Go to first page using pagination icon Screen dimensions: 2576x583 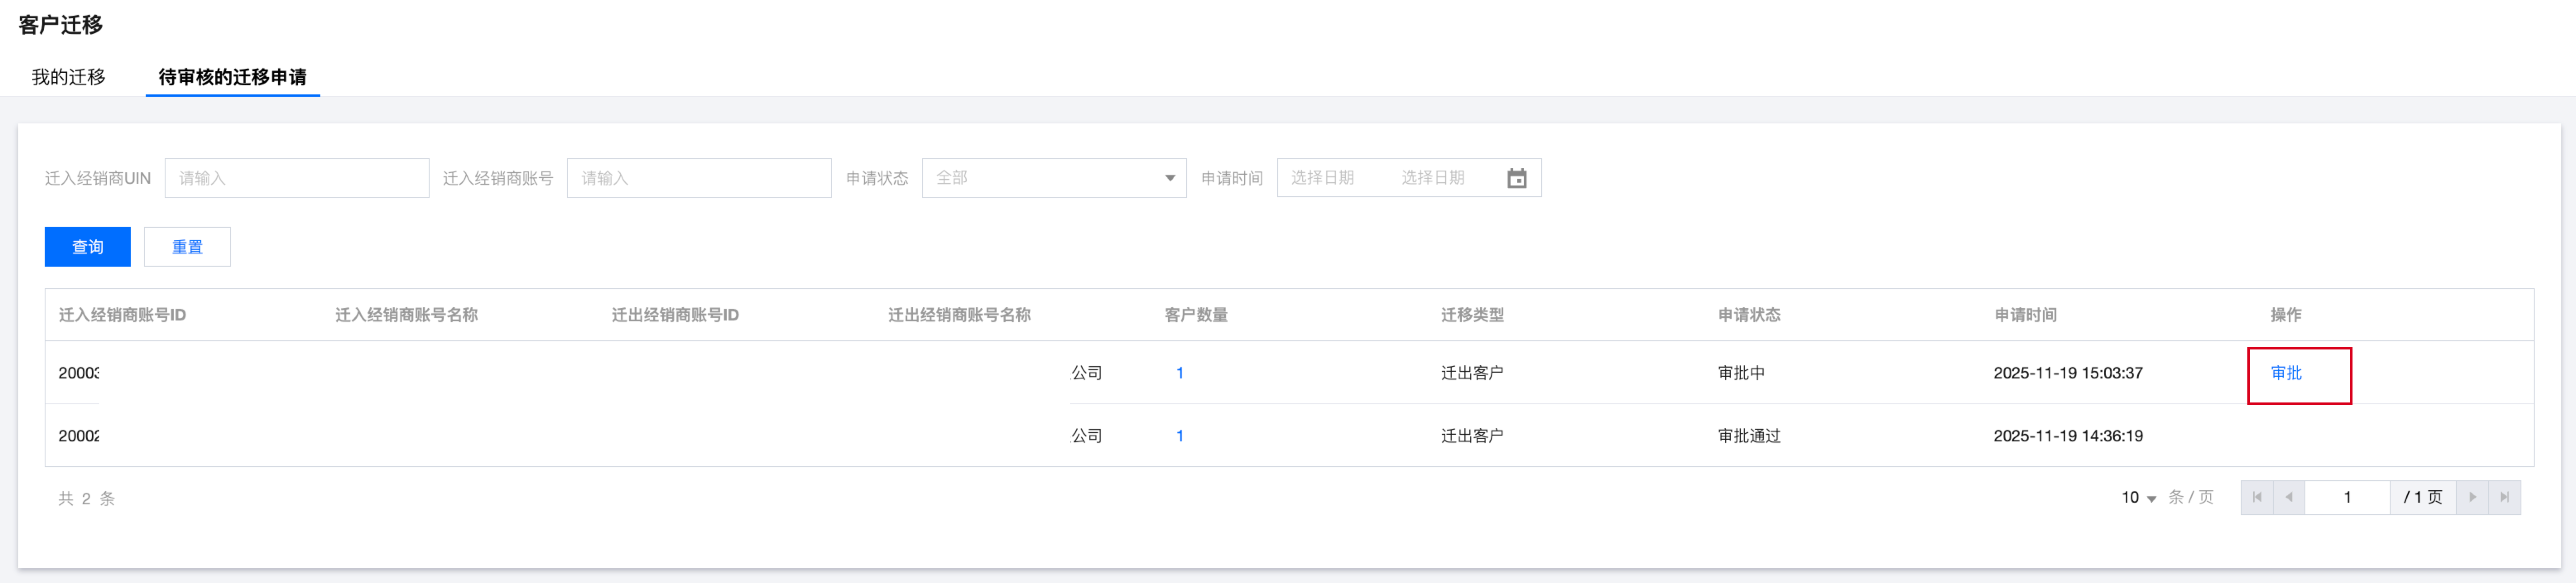point(2256,497)
